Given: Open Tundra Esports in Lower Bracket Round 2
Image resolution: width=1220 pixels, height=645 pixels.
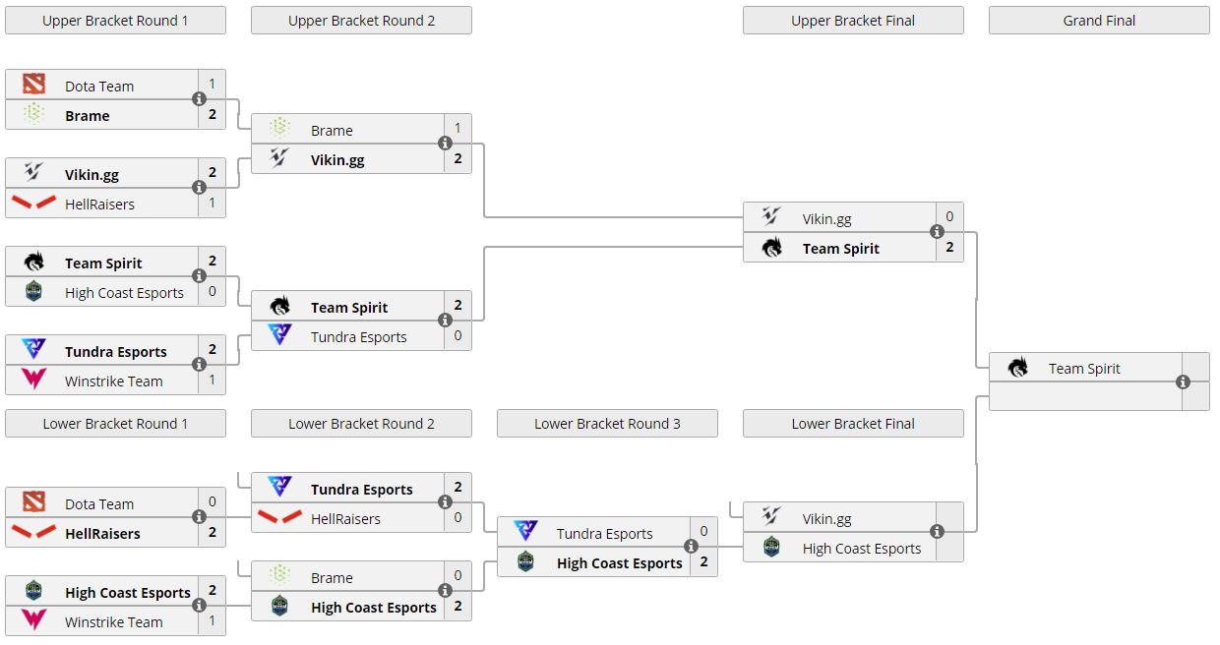Looking at the screenshot, I should [x=361, y=490].
